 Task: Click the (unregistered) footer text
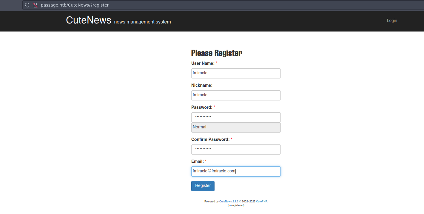[x=236, y=205]
